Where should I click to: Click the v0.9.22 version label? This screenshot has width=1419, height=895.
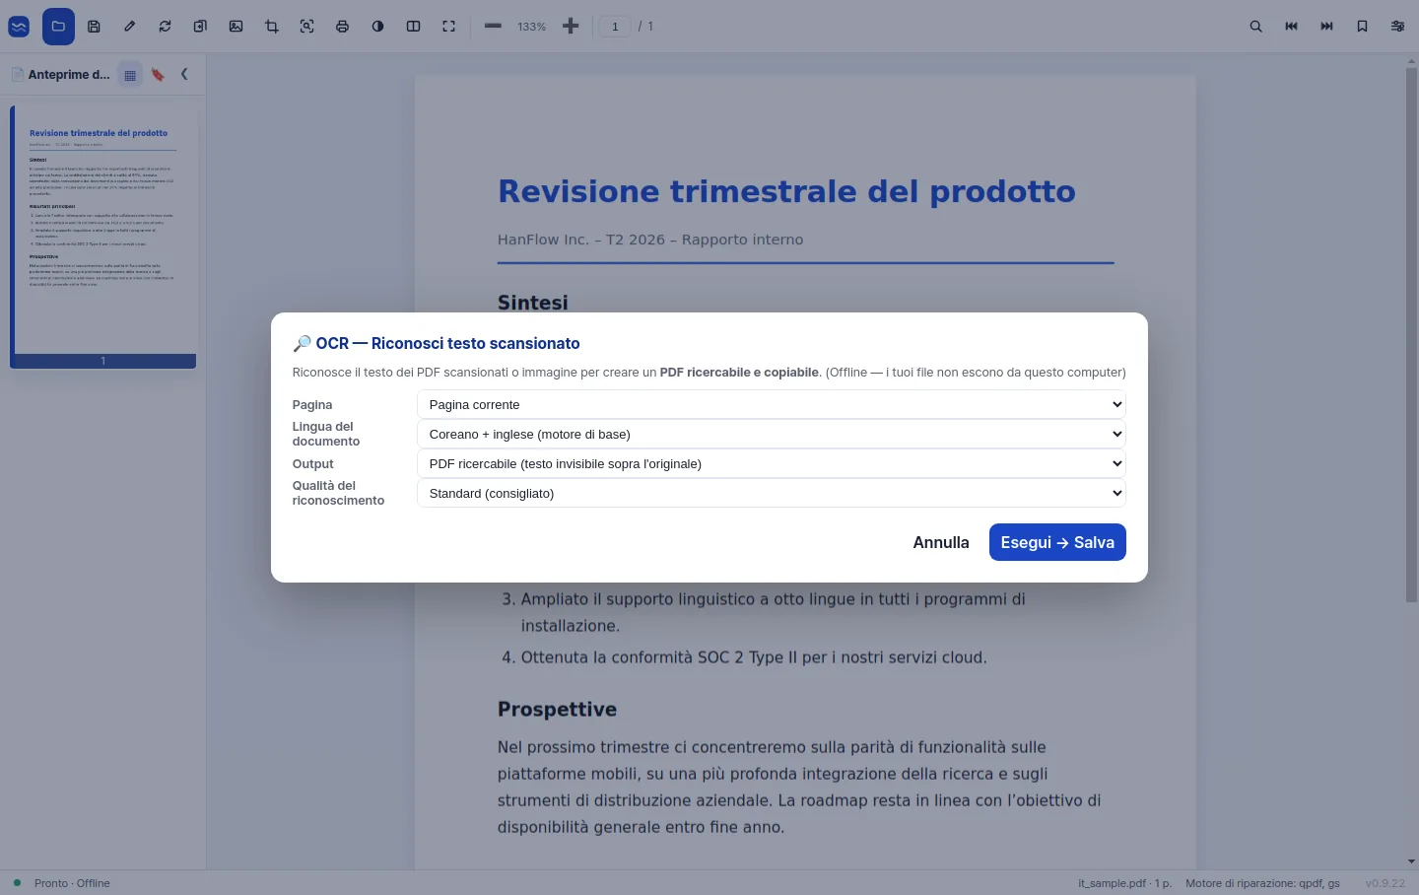point(1385,883)
